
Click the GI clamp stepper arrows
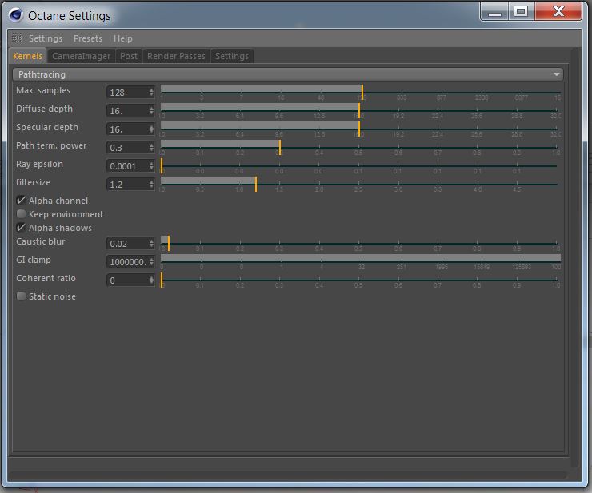(151, 262)
